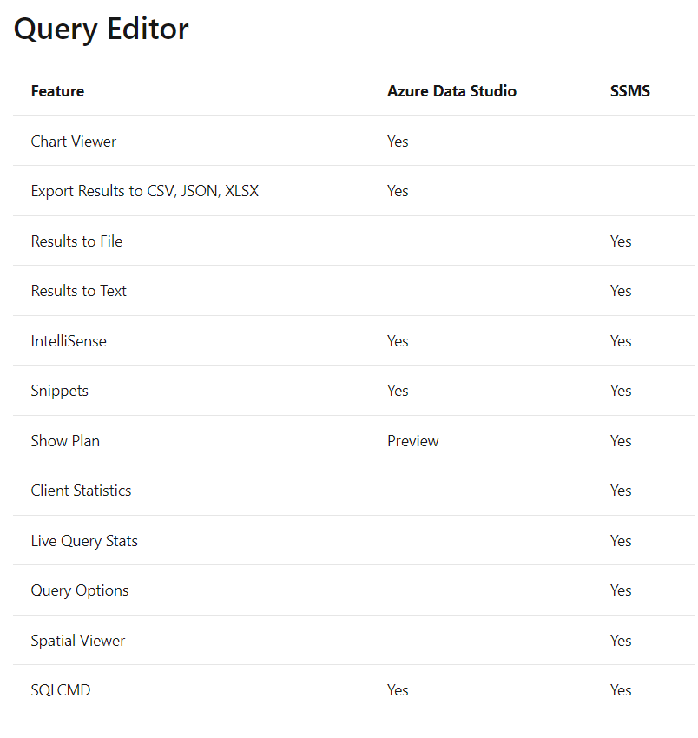Viewport: 698px width, 738px height.
Task: Click the Query Editor heading
Action: (x=102, y=30)
